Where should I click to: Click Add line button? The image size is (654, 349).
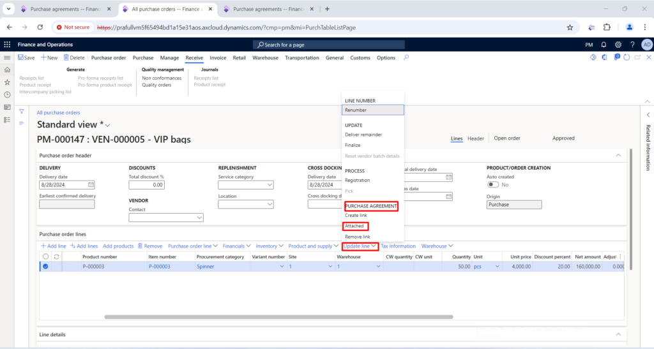[x=54, y=246]
